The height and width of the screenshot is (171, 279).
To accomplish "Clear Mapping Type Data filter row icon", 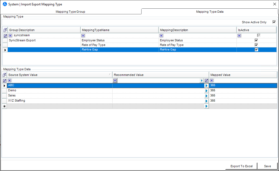I will [5, 81].
